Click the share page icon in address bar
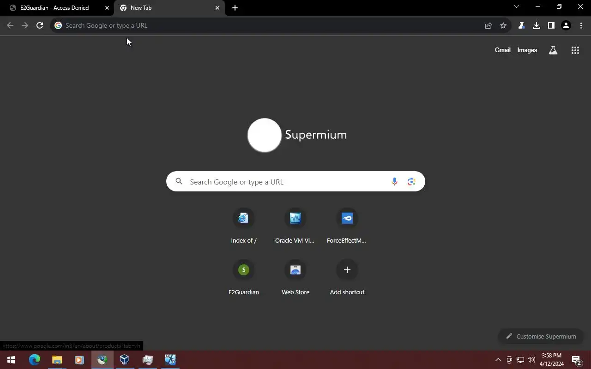Screen dimensions: 591x369 (x=488, y=25)
